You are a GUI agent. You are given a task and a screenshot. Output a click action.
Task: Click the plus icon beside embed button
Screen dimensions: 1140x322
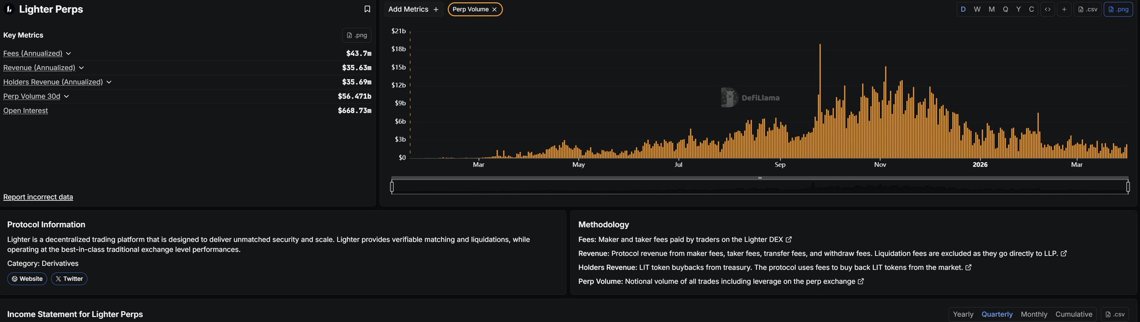click(1064, 9)
